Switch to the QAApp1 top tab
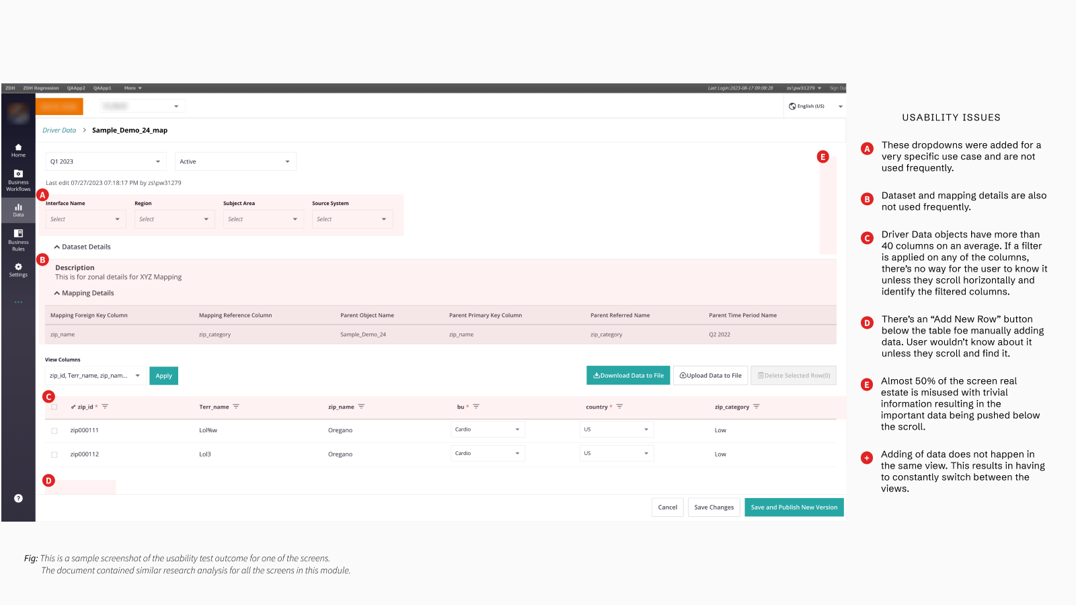The width and height of the screenshot is (1076, 605). tap(102, 88)
